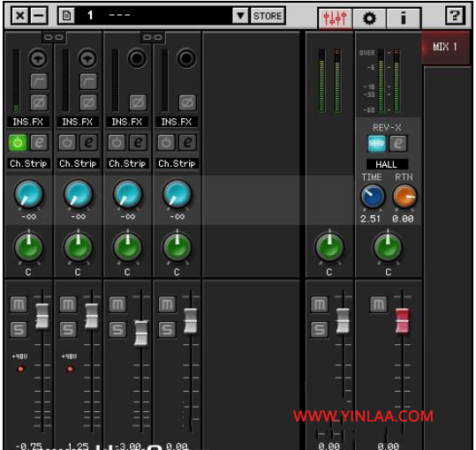Edit the REV-X reverb settings
476x450 pixels.
[x=398, y=143]
